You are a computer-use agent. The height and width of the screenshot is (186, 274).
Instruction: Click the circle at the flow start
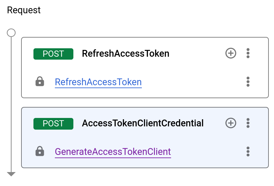click(x=11, y=33)
